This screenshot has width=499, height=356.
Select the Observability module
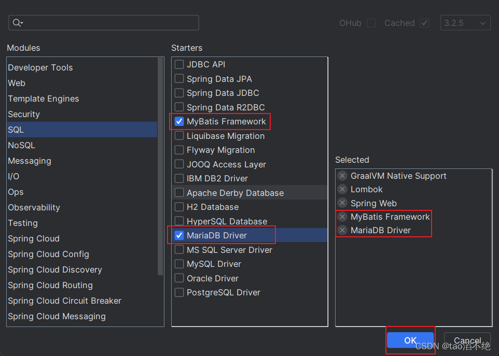coord(82,208)
